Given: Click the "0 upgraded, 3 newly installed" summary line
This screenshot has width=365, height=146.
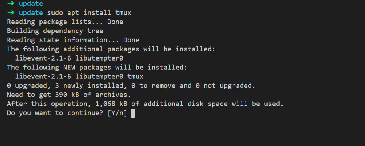Looking at the screenshot, I should point(131,86).
